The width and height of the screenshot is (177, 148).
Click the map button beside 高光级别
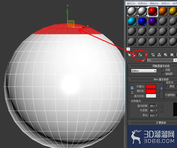point(161,106)
